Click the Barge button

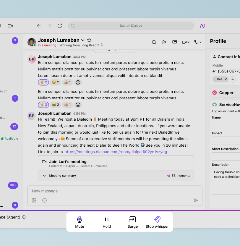click(x=132, y=222)
